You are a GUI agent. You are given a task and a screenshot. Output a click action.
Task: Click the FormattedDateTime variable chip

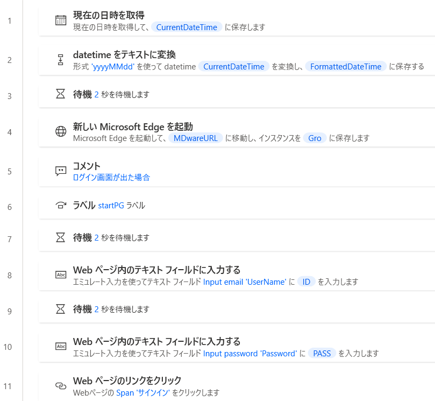(346, 67)
